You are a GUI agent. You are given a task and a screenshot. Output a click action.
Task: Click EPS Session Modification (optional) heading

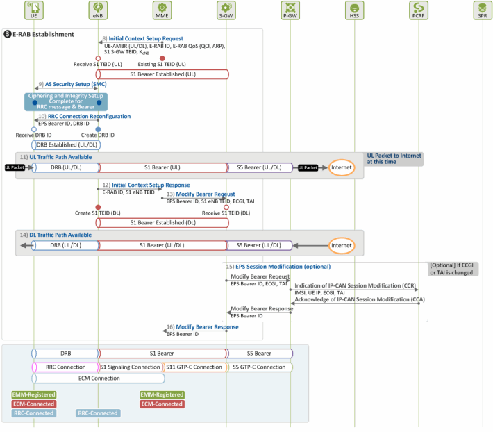click(x=283, y=267)
